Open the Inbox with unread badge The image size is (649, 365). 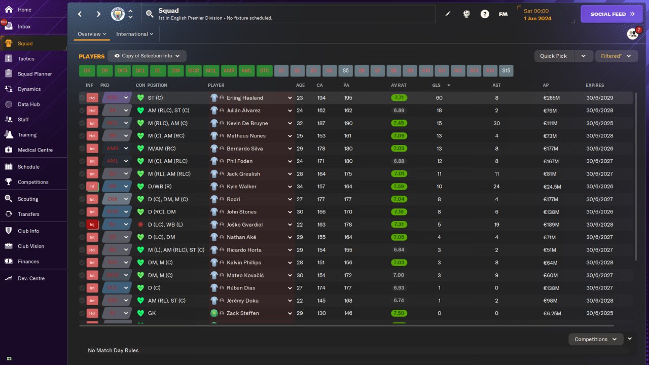click(24, 26)
